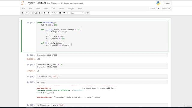192x108 pixels.
Task: Restart the kernel icon
Action: click(64, 13)
